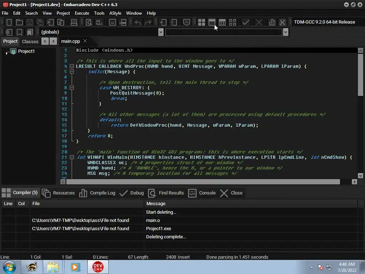Open the (globals) scope dropdown arrow
Image resolution: width=365 pixels, height=274 pixels.
point(161,32)
